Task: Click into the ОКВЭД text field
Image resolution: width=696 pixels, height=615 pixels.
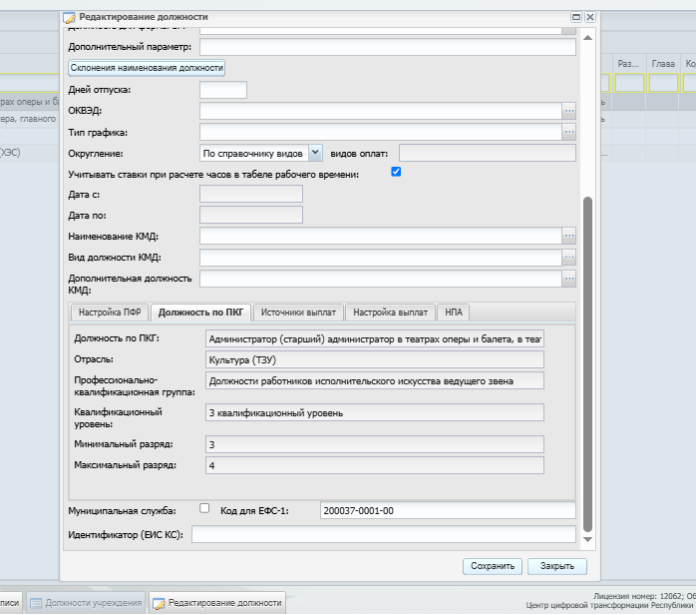Action: [x=381, y=111]
